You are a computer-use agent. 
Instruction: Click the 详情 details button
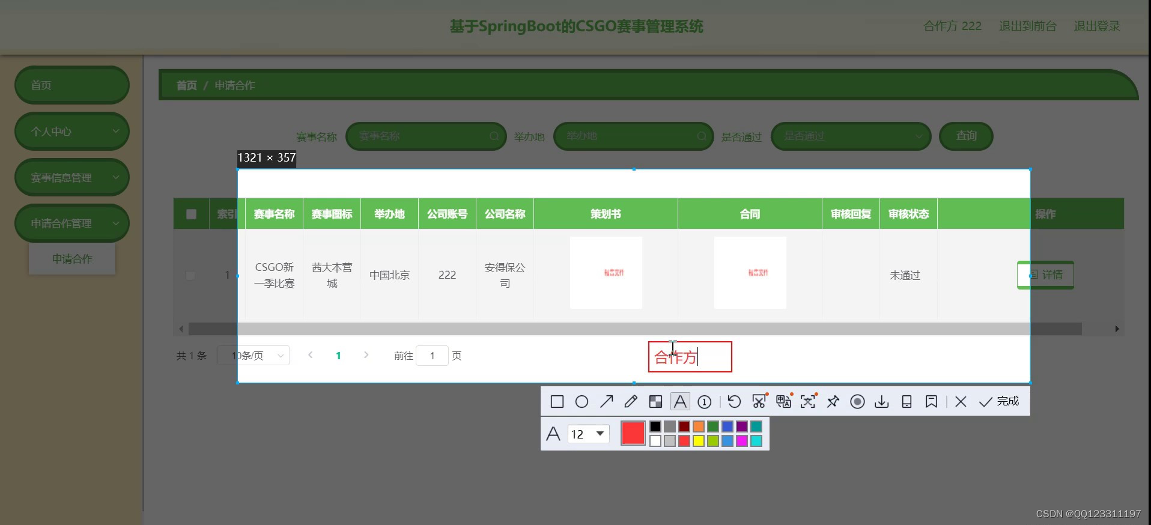pos(1045,275)
